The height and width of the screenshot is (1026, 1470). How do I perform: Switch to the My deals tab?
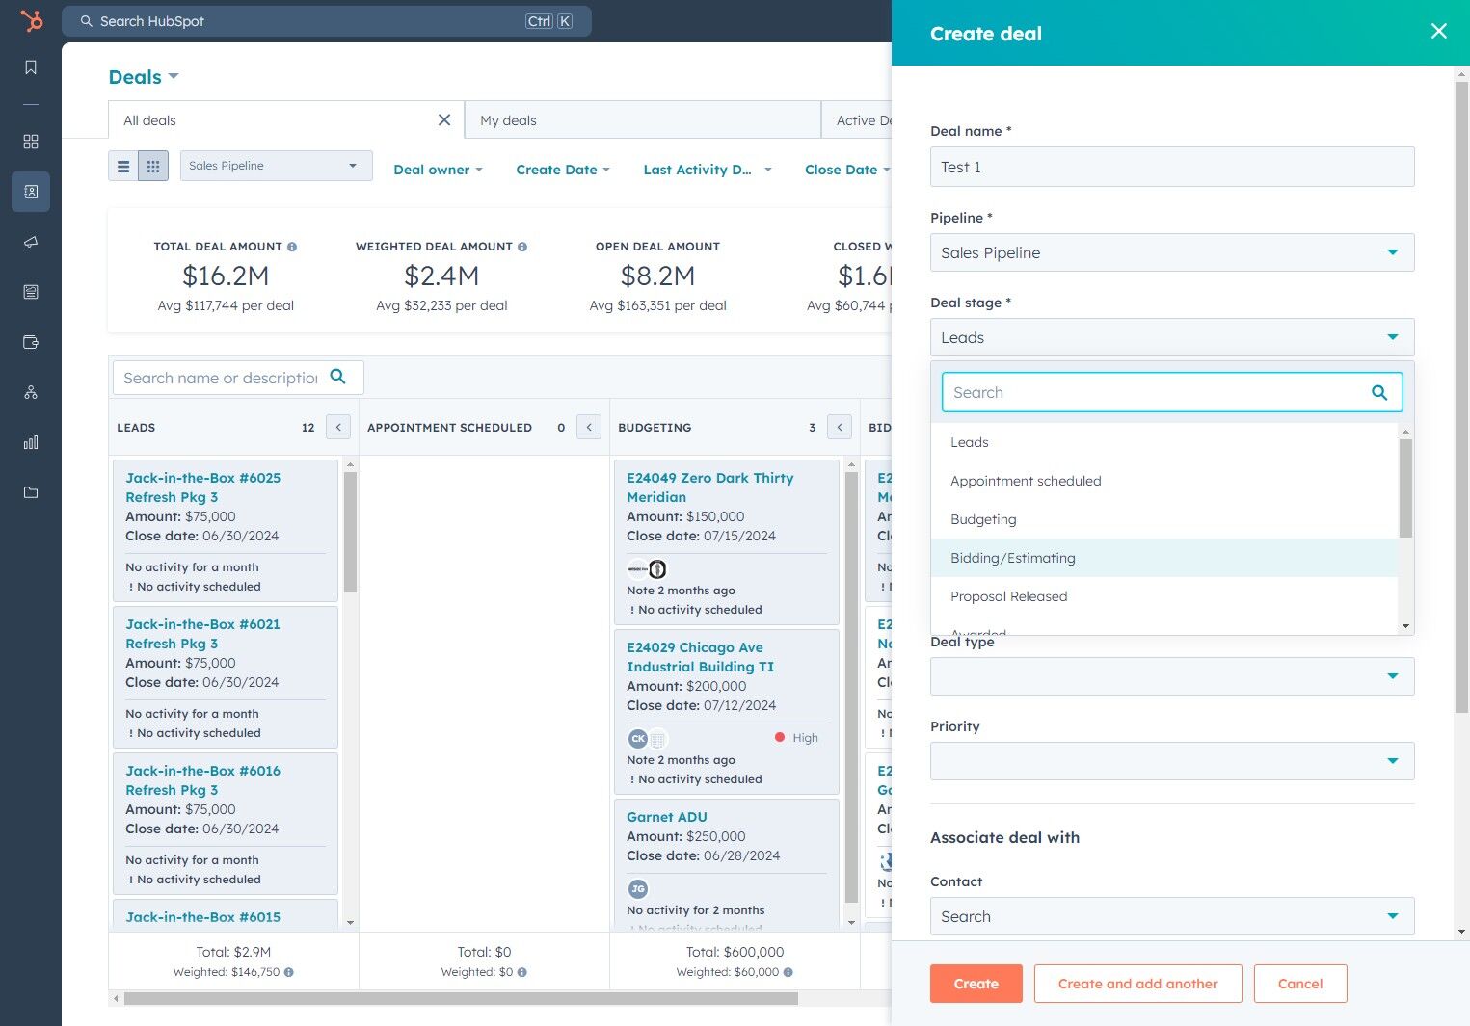642,120
